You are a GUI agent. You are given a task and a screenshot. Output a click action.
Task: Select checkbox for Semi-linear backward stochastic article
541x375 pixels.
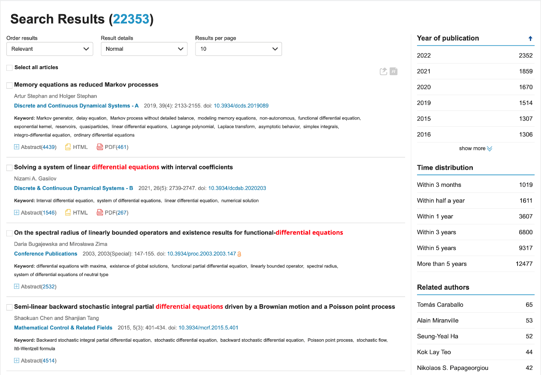tap(9, 307)
